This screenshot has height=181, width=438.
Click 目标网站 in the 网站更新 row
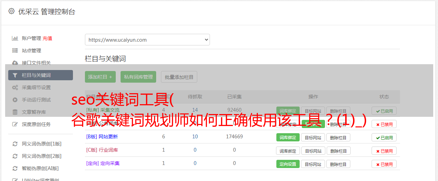point(313,137)
